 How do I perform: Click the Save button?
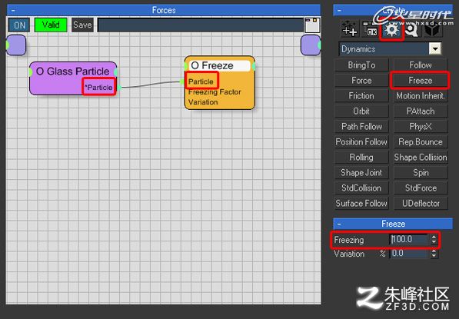pyautogui.click(x=82, y=25)
